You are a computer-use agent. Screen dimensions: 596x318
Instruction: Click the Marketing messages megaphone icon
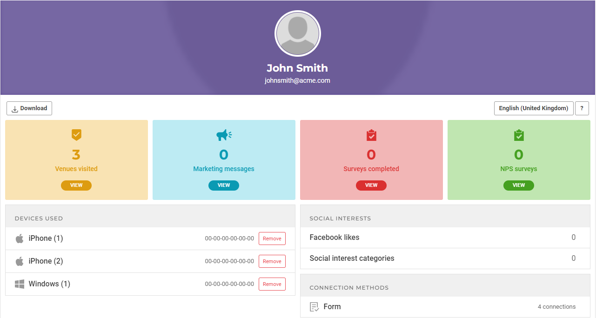224,135
